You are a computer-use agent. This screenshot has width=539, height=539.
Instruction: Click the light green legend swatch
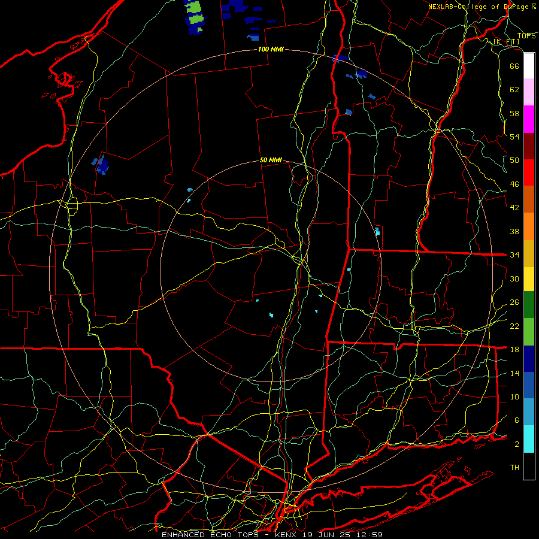(x=529, y=332)
